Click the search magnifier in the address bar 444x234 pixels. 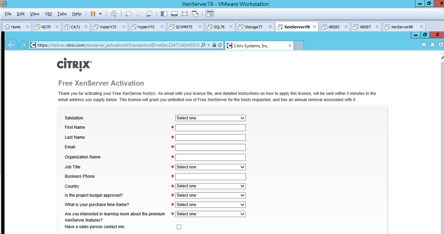[203, 45]
